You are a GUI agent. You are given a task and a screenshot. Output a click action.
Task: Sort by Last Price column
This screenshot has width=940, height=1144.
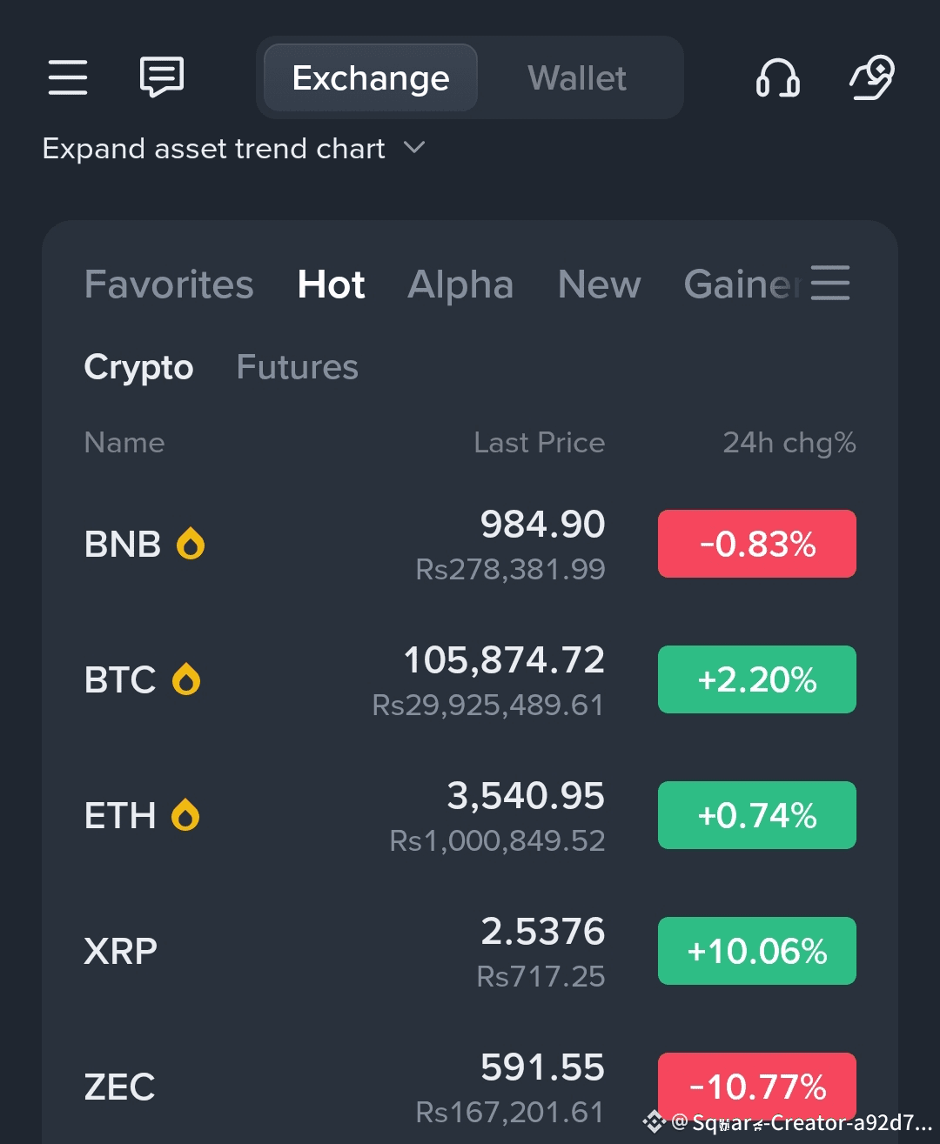(539, 443)
